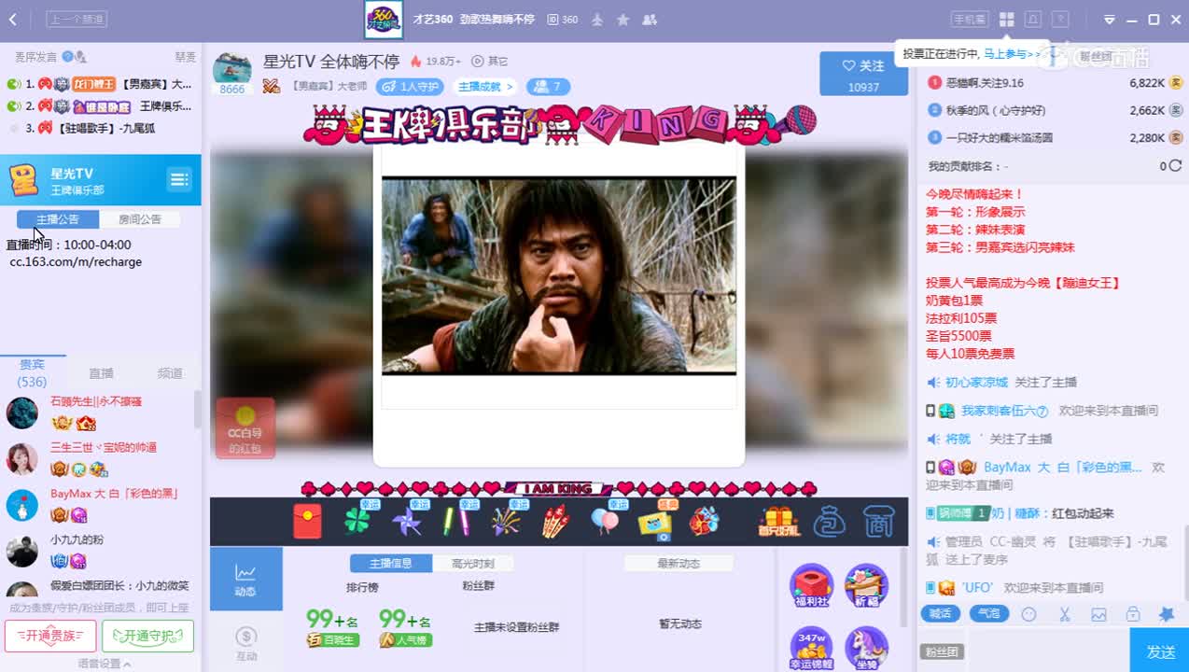Expand the 语音设置 voice settings
This screenshot has height=672, width=1189.
(104, 664)
